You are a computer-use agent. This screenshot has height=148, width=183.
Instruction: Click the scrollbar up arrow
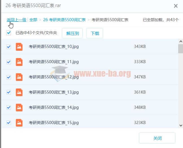(x=181, y=41)
